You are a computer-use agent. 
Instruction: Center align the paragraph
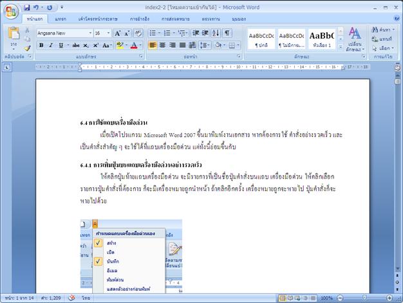coord(162,45)
